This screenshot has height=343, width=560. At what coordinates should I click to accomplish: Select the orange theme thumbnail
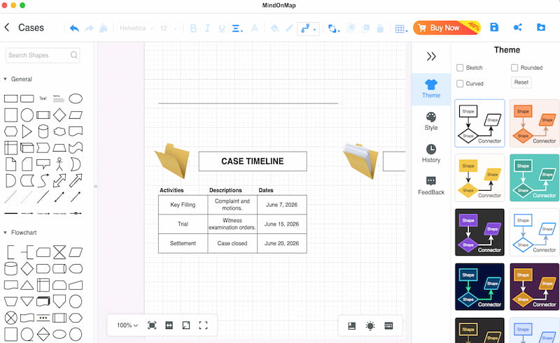pyautogui.click(x=535, y=124)
